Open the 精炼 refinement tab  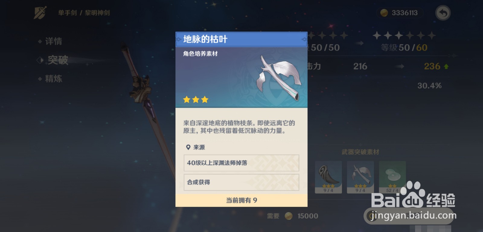[53, 79]
